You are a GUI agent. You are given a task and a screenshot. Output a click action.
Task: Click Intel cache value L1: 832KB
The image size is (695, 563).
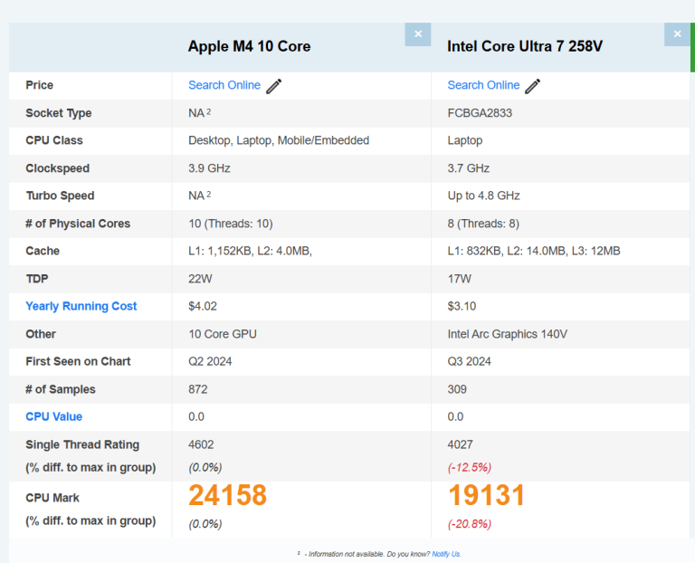click(534, 251)
